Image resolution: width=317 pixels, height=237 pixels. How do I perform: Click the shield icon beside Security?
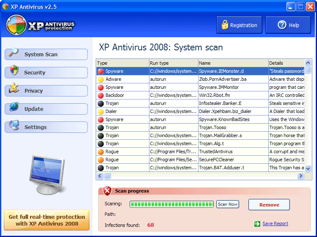(14, 70)
